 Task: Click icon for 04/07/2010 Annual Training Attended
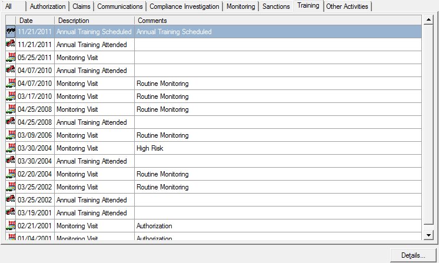[x=11, y=71]
